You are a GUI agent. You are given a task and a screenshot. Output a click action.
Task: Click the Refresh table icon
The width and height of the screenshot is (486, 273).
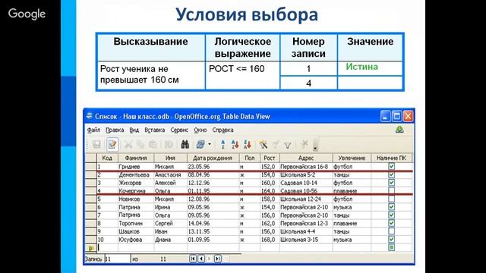tap(200, 145)
